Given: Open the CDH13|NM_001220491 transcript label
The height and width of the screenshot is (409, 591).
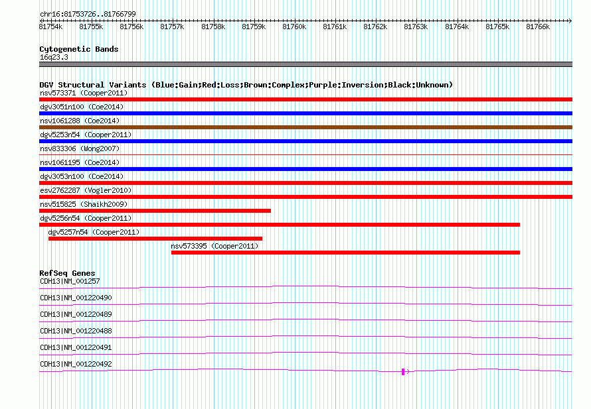Looking at the screenshot, I should pos(76,347).
